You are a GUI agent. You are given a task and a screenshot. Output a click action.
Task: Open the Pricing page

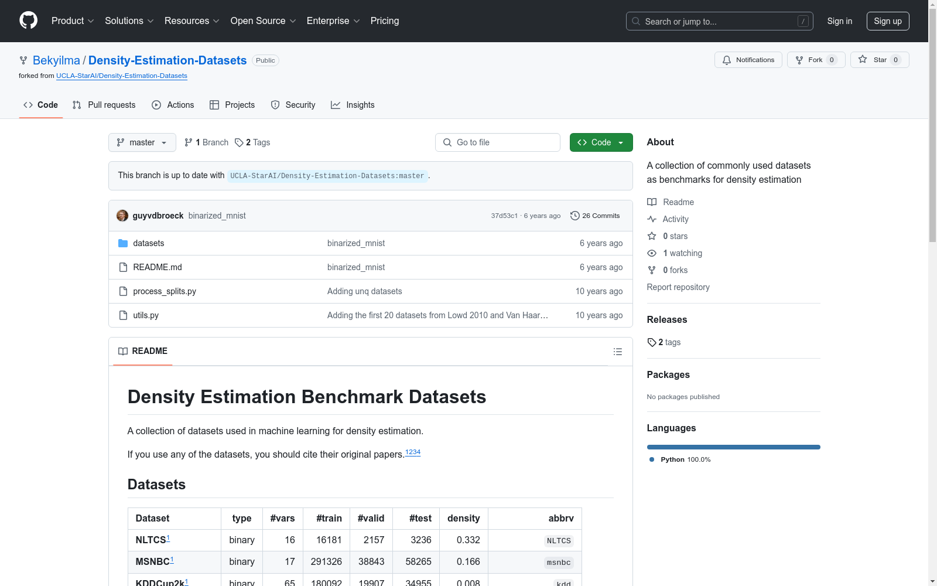385,21
